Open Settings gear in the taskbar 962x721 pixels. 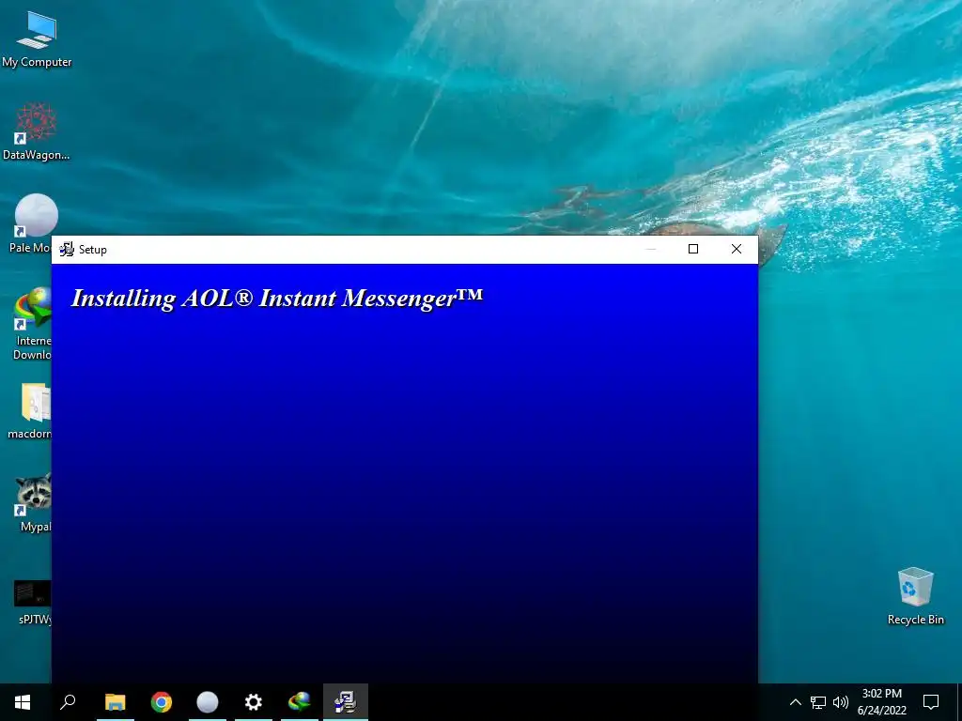254,702
